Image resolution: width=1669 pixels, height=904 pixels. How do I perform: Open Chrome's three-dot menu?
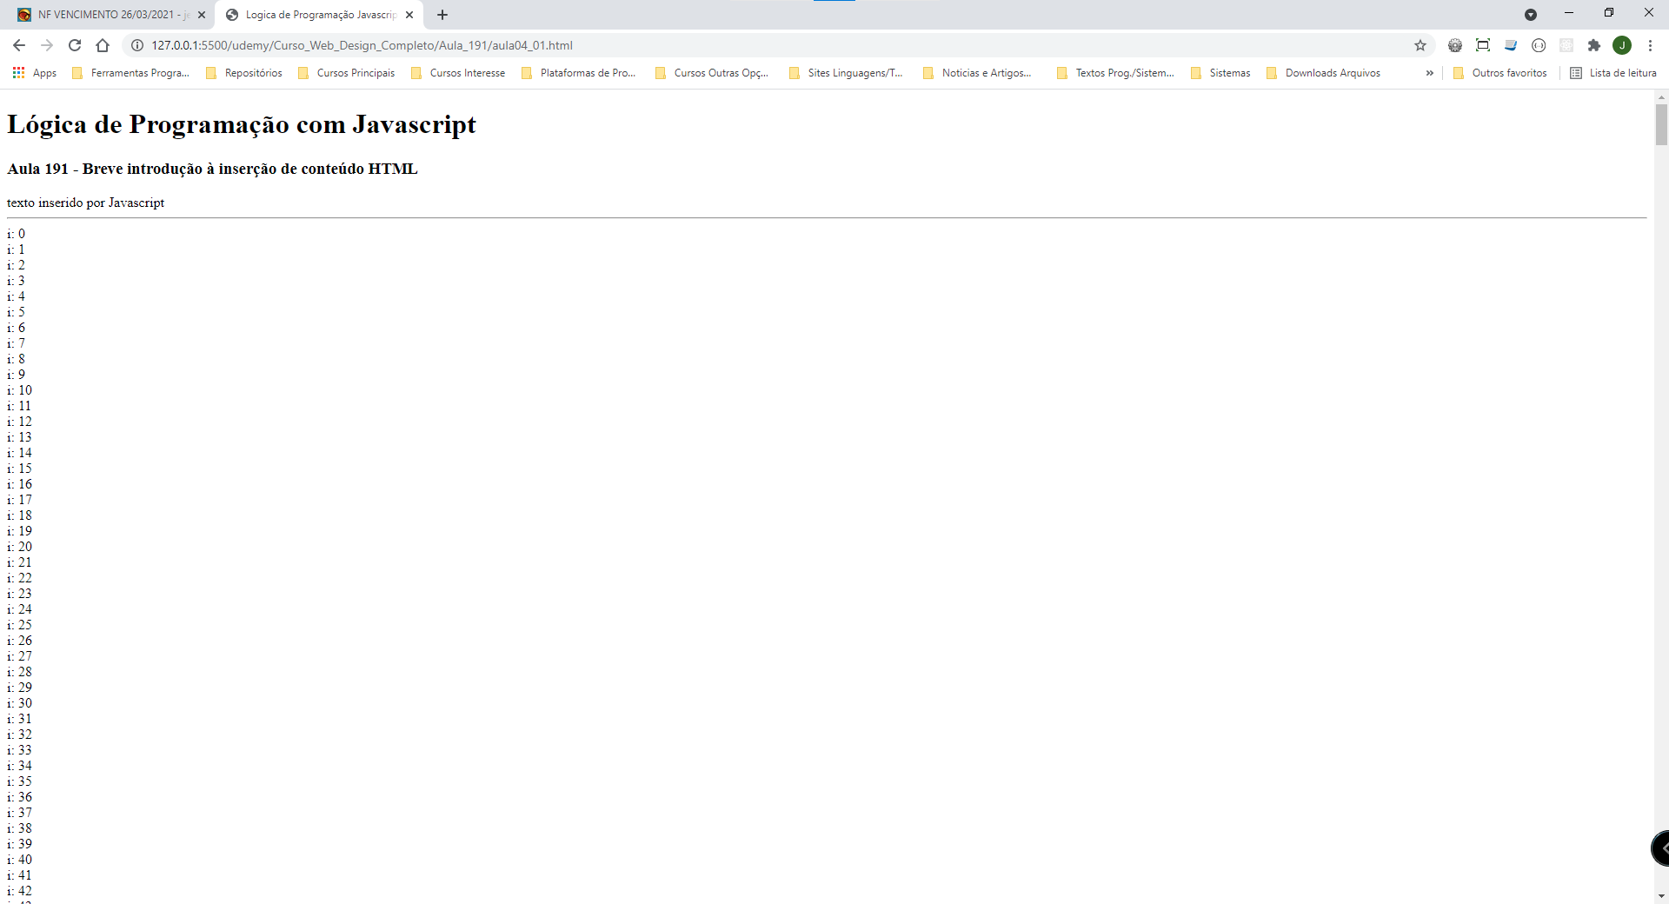(x=1650, y=45)
